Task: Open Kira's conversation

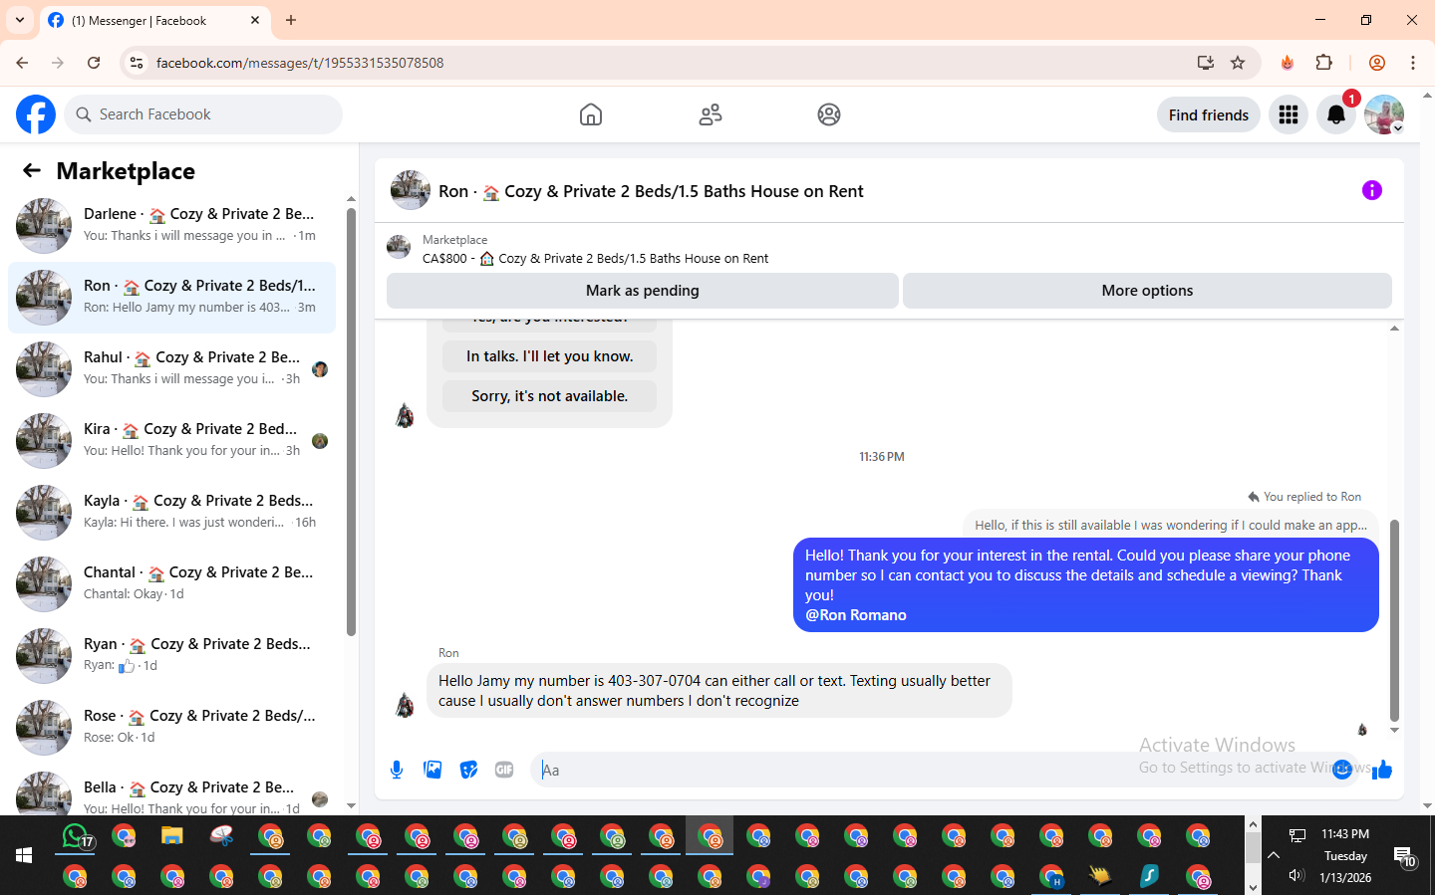Action: tap(171, 441)
